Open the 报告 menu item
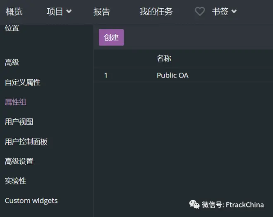The height and width of the screenshot is (217, 273). tap(102, 12)
